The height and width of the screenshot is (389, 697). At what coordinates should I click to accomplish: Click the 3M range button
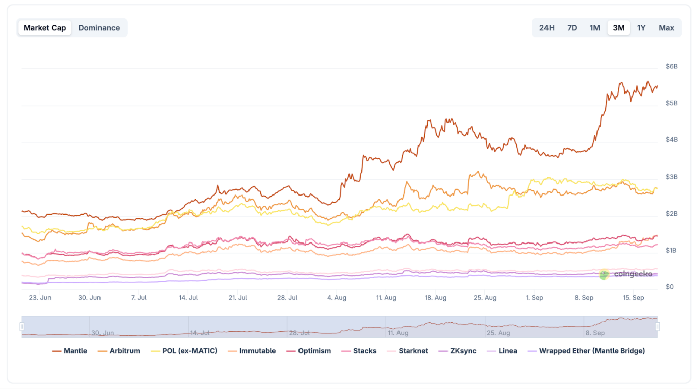click(x=618, y=28)
